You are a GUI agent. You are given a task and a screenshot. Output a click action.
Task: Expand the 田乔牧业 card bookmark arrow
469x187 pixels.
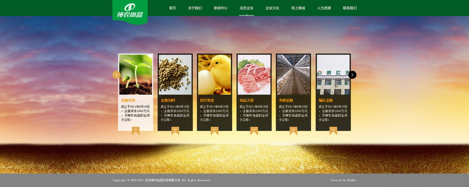point(215,131)
